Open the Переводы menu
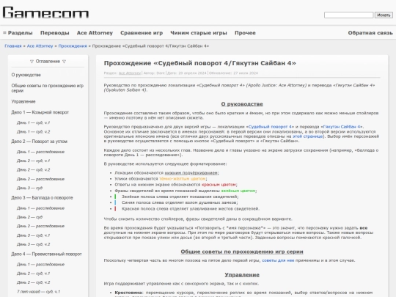This screenshot has height=297, width=396. tap(55, 33)
